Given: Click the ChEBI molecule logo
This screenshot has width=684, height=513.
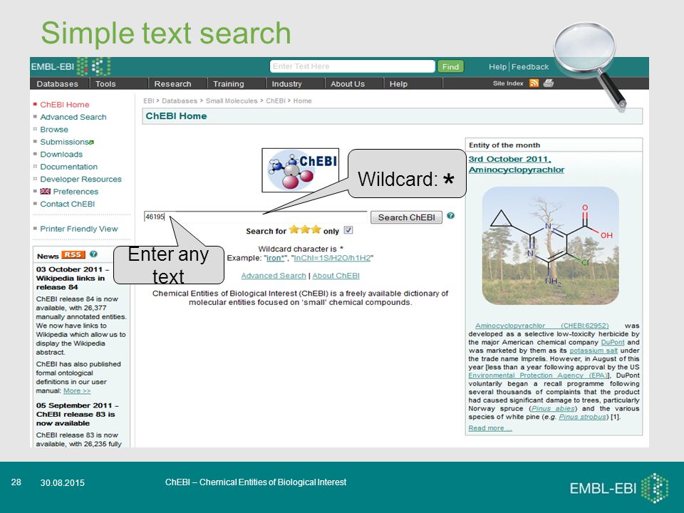Looking at the screenshot, I should point(300,170).
